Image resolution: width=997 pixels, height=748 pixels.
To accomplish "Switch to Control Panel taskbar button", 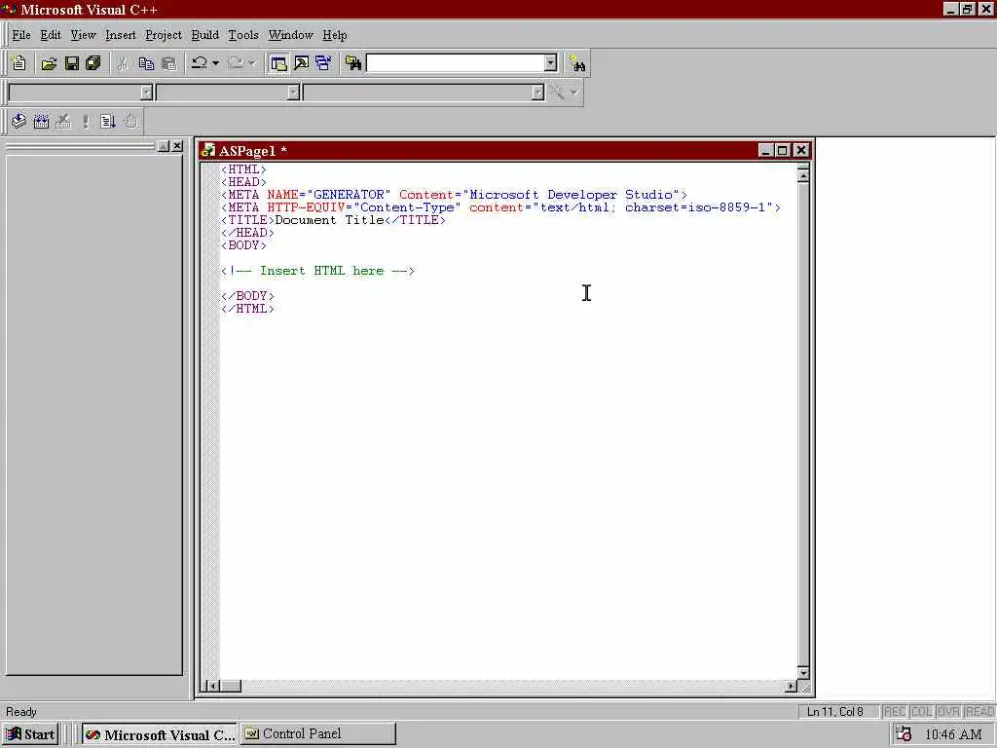I will tap(318, 734).
